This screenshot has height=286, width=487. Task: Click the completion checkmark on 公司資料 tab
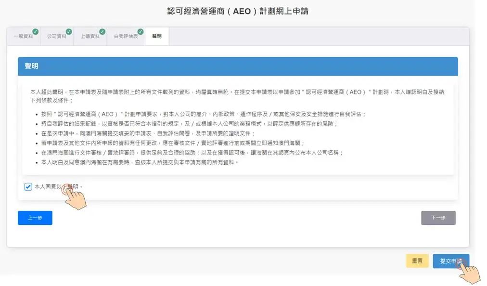69,31
